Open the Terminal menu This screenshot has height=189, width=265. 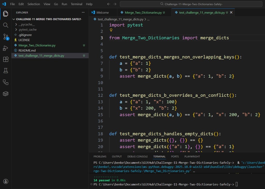pyautogui.click(x=76, y=4)
